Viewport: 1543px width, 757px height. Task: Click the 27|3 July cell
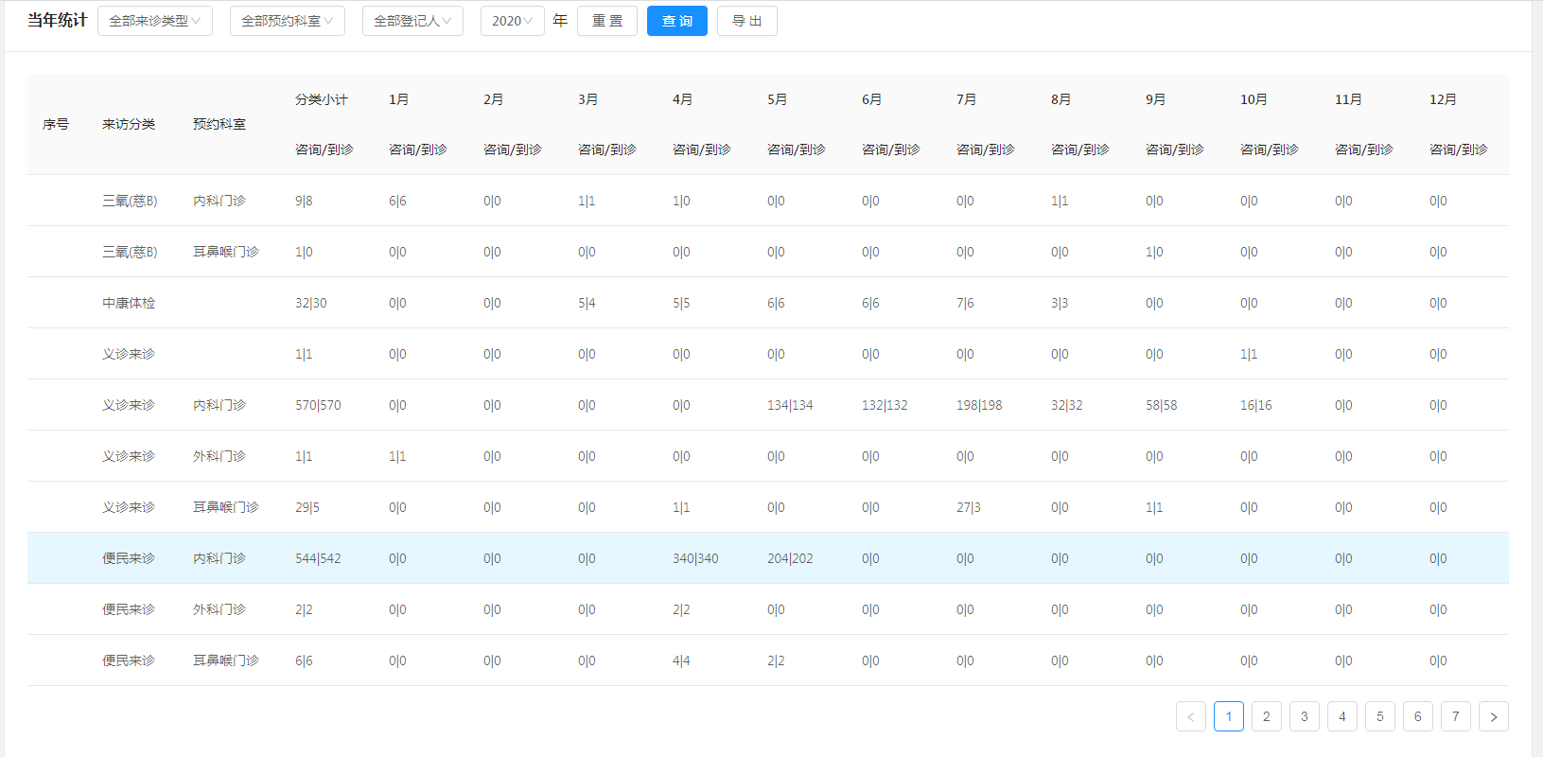(969, 507)
